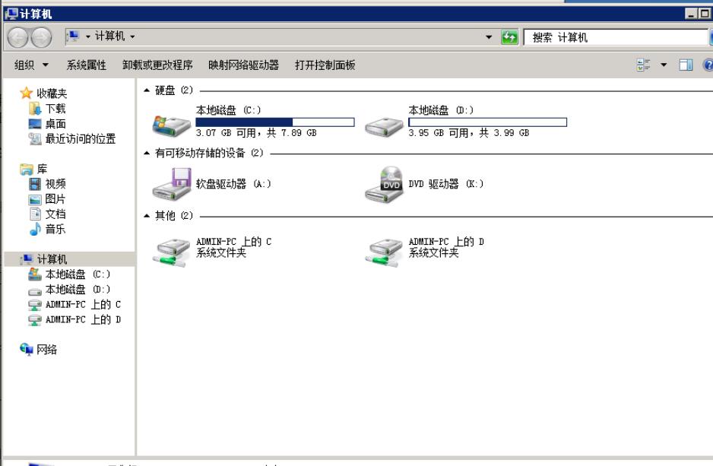Viewport: 713px width, 466px height.
Task: Select ADMIN-PC 上的 C network folder icon
Action: pyautogui.click(x=171, y=252)
